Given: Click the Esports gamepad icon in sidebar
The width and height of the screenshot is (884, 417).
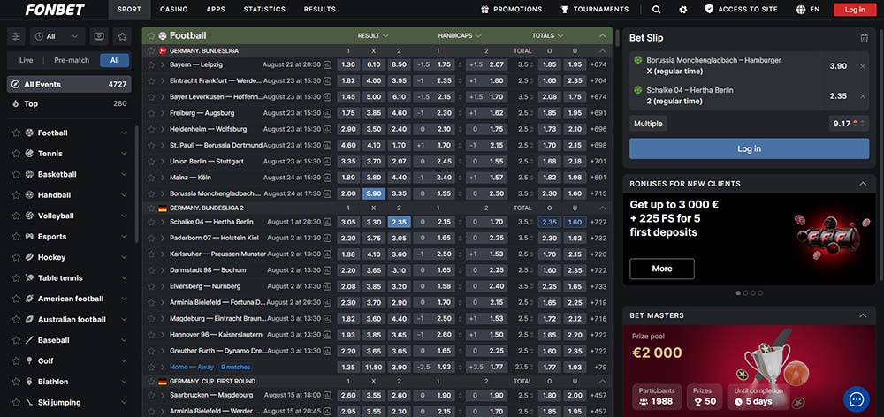Looking at the screenshot, I should coord(29,237).
